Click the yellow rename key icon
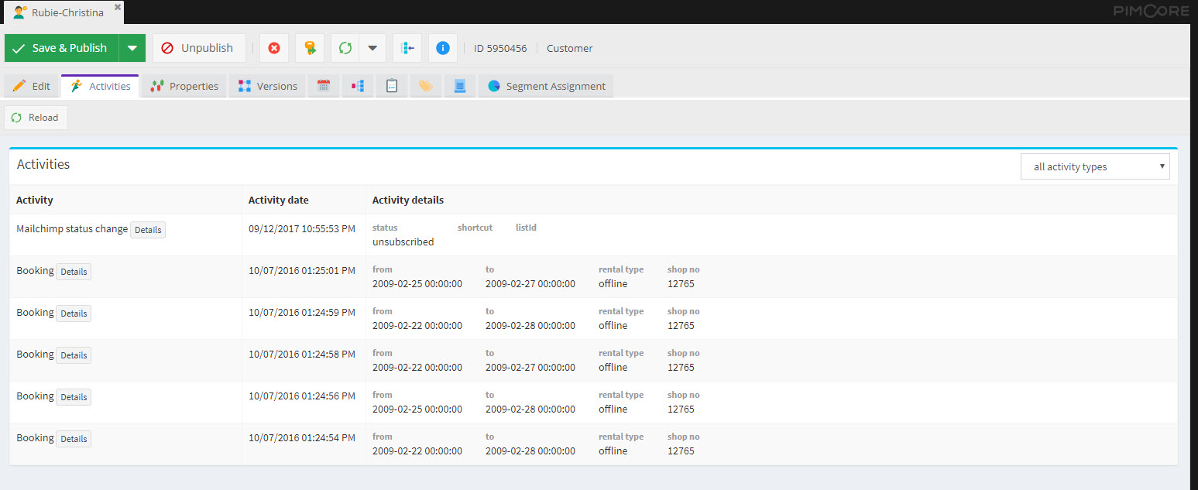 [310, 48]
